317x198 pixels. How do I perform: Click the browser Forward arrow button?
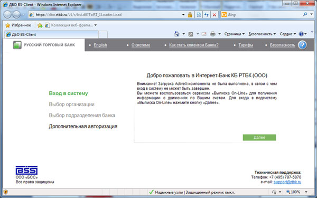click(x=16, y=15)
